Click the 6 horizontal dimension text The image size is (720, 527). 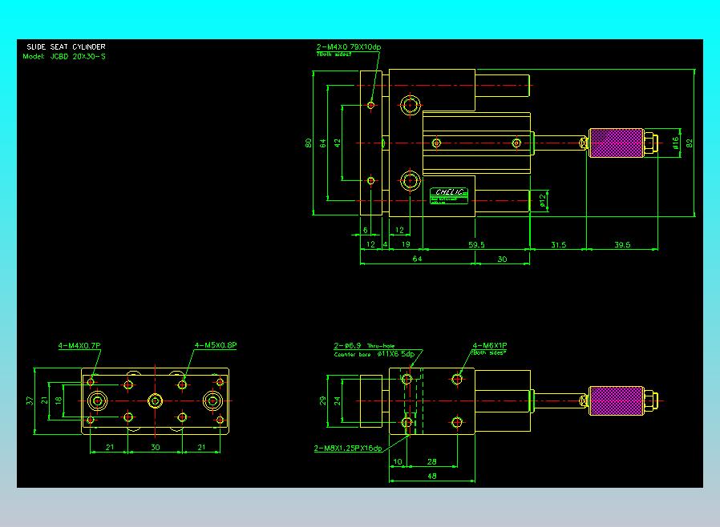tap(366, 230)
